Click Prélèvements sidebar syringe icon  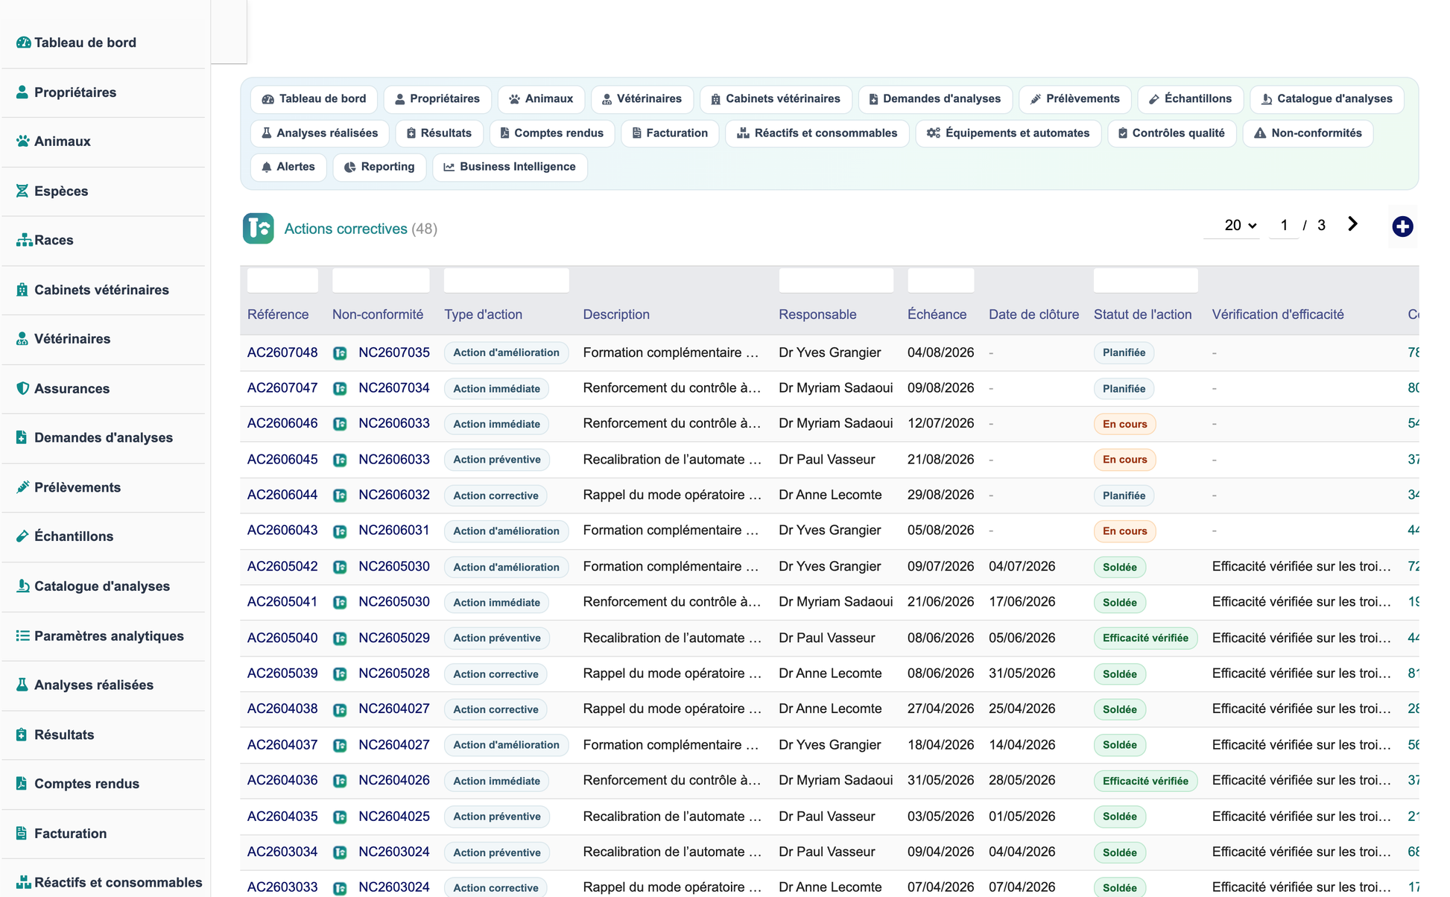(x=22, y=487)
